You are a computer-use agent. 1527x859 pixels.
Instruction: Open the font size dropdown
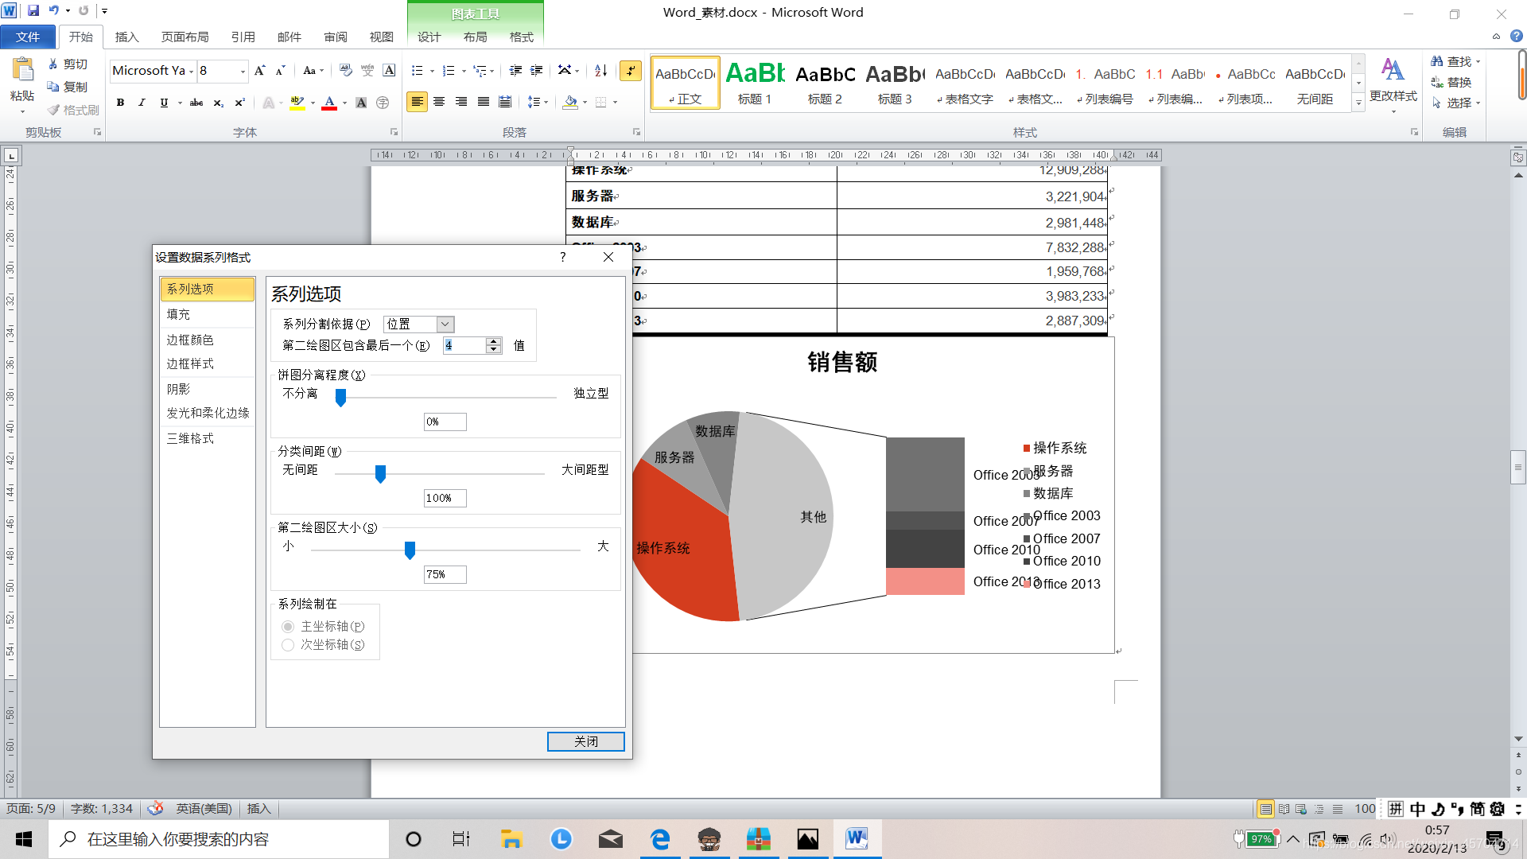(243, 72)
